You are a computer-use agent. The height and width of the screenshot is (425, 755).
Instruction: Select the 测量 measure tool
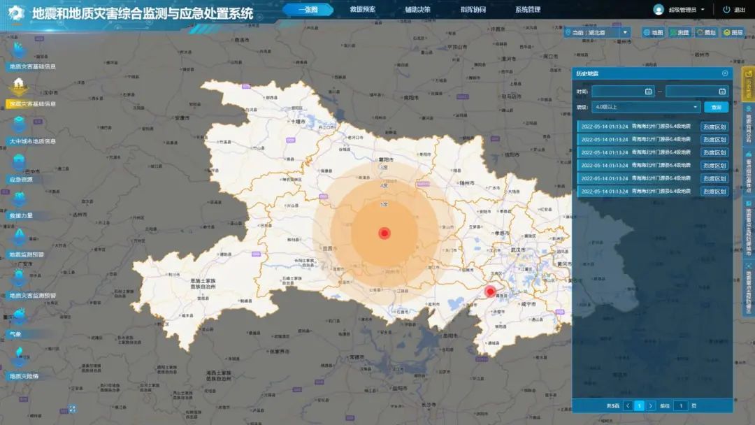pyautogui.click(x=679, y=32)
